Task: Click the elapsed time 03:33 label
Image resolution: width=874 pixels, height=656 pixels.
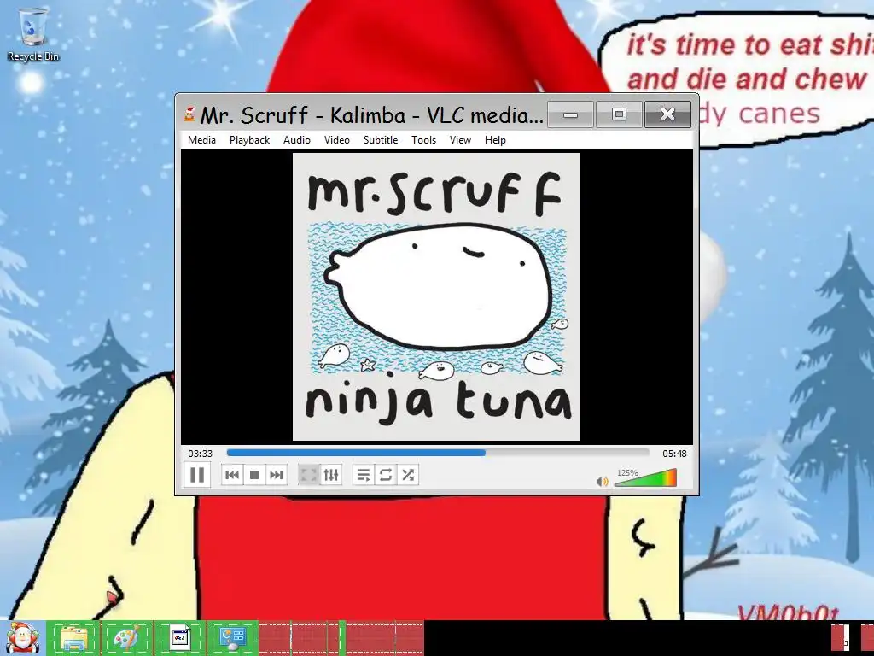Action: (x=200, y=454)
